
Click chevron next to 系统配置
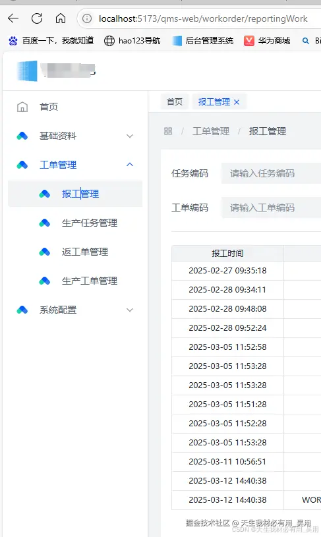tap(129, 310)
